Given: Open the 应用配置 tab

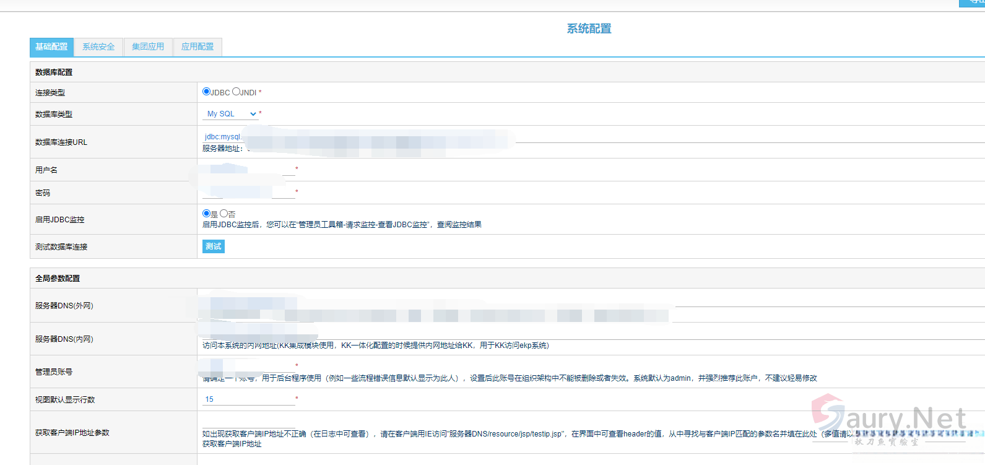Looking at the screenshot, I should [197, 47].
